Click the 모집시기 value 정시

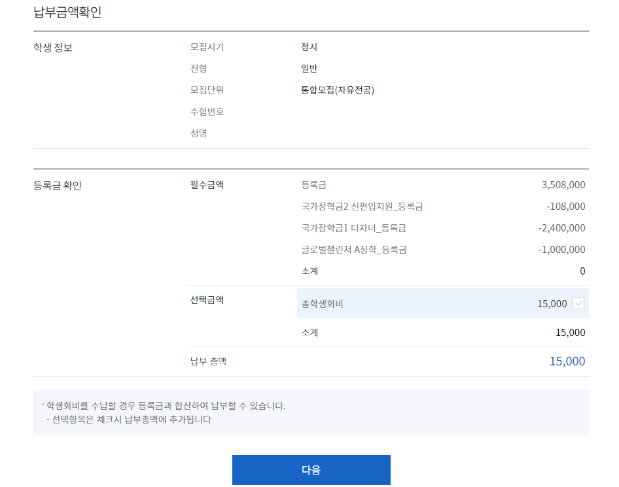(309, 47)
